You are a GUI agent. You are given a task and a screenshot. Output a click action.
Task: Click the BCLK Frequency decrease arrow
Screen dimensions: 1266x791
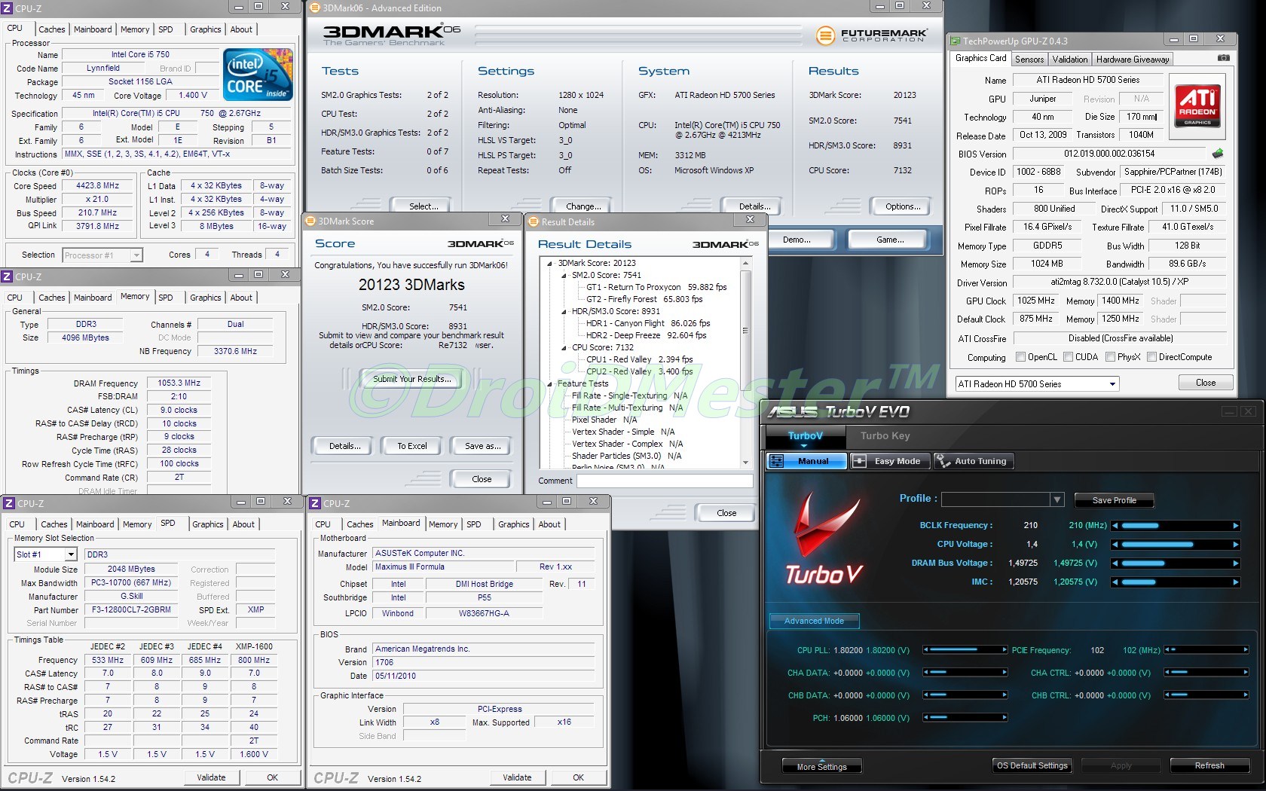coord(1115,525)
